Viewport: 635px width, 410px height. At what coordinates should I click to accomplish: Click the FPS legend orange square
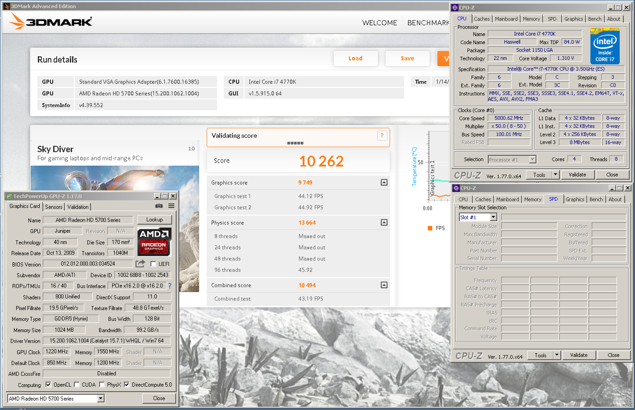pos(430,228)
